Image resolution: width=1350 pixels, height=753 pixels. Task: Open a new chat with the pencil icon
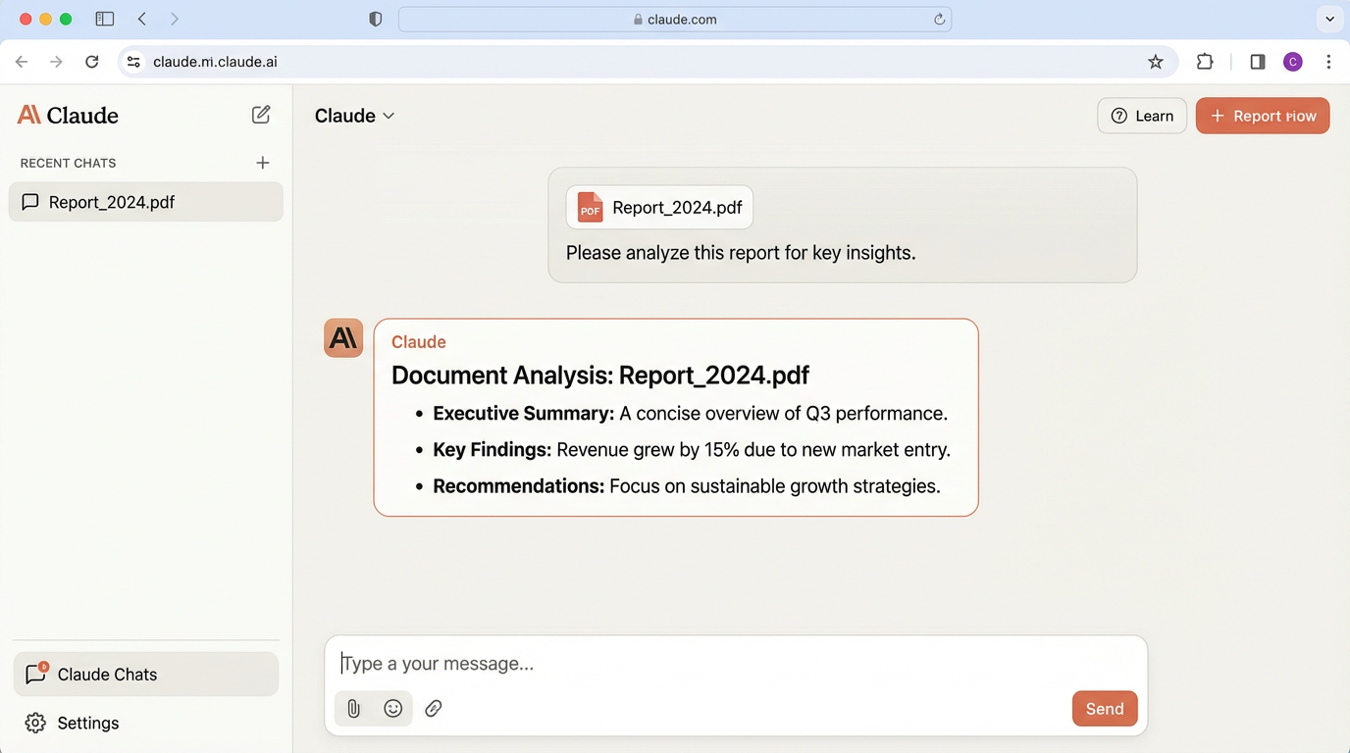[x=260, y=114]
